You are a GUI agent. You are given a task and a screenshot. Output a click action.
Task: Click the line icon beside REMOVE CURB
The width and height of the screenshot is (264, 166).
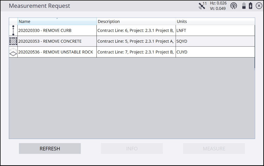pos(13,30)
